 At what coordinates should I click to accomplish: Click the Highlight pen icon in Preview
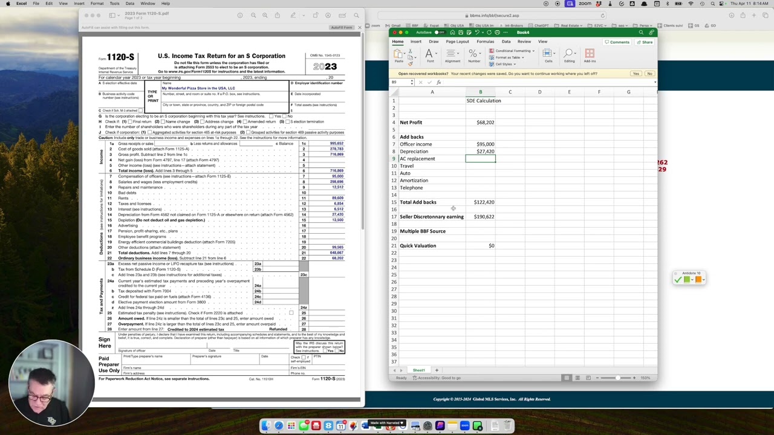coord(293,15)
